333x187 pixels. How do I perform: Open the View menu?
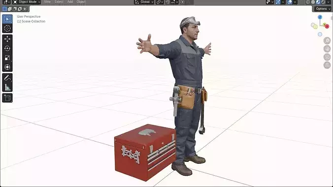[47, 1]
